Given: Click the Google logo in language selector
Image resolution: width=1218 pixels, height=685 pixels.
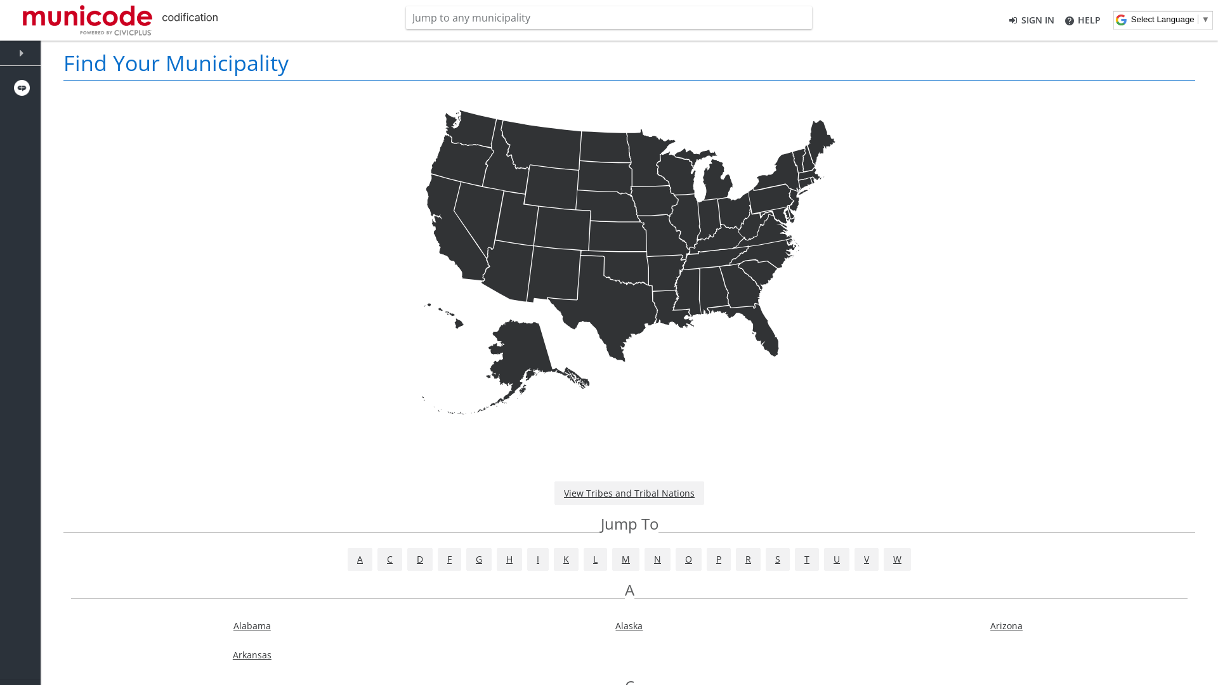Looking at the screenshot, I should 1121,20.
